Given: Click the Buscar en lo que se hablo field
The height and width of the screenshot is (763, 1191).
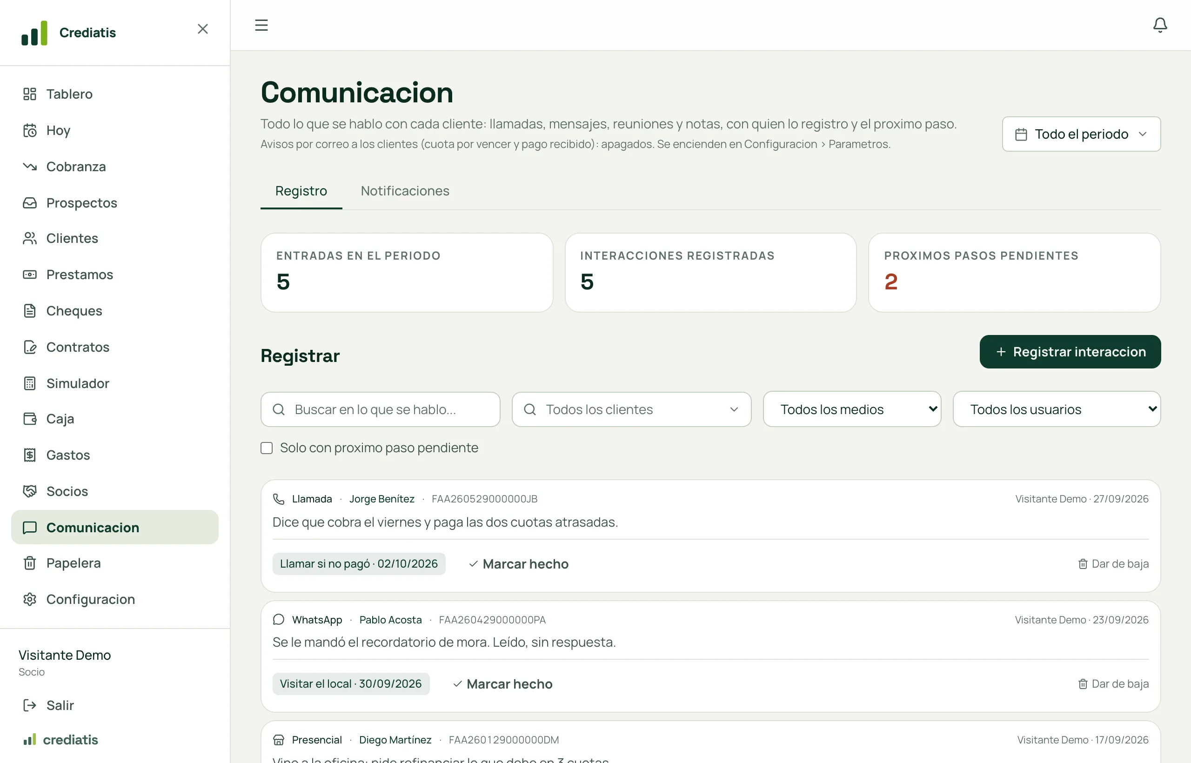Looking at the screenshot, I should point(380,409).
